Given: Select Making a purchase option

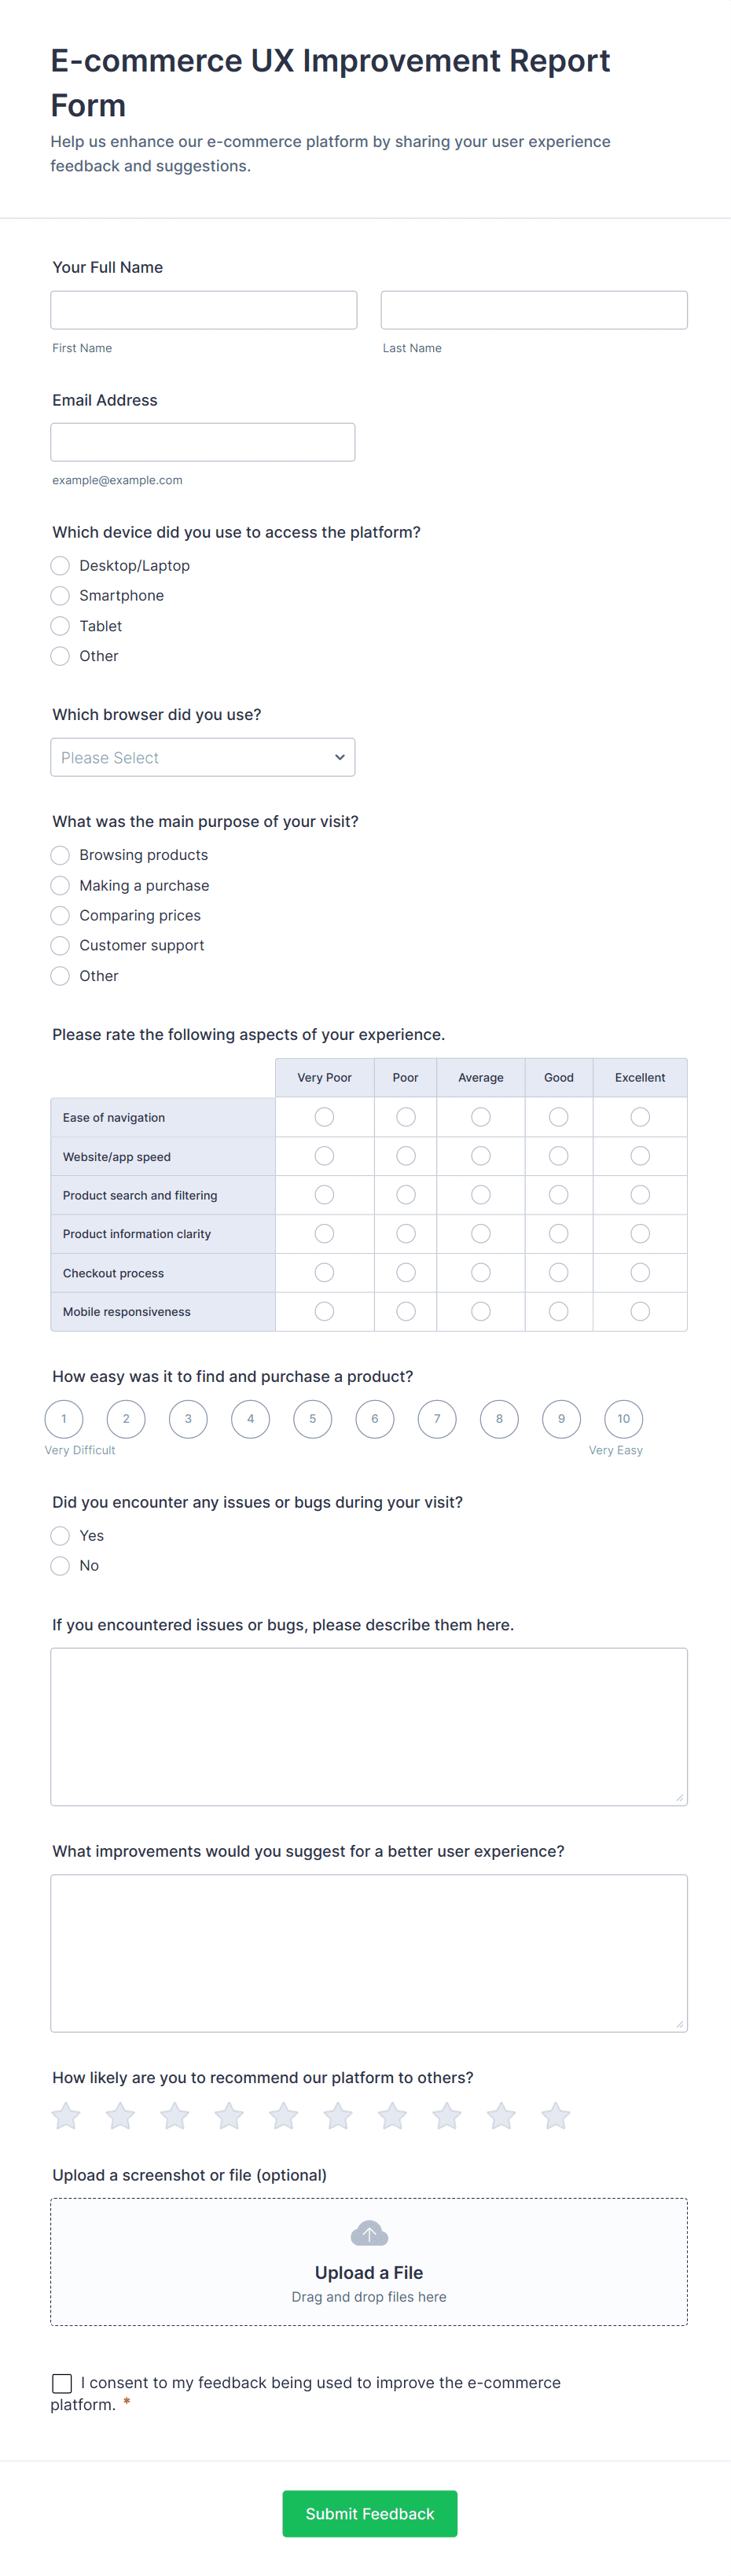Looking at the screenshot, I should click(x=61, y=886).
